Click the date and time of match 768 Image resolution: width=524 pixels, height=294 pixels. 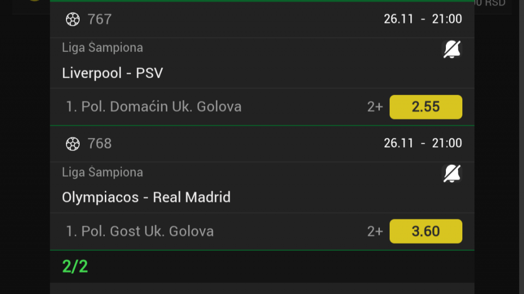(x=422, y=143)
